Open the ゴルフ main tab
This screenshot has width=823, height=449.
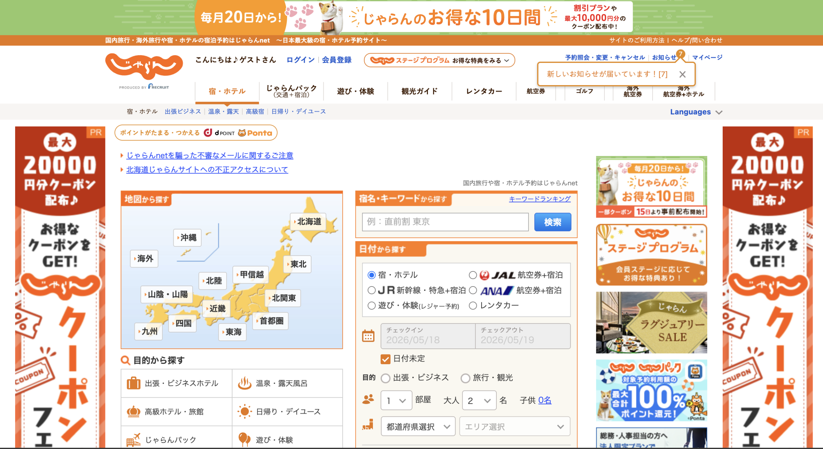(x=584, y=91)
